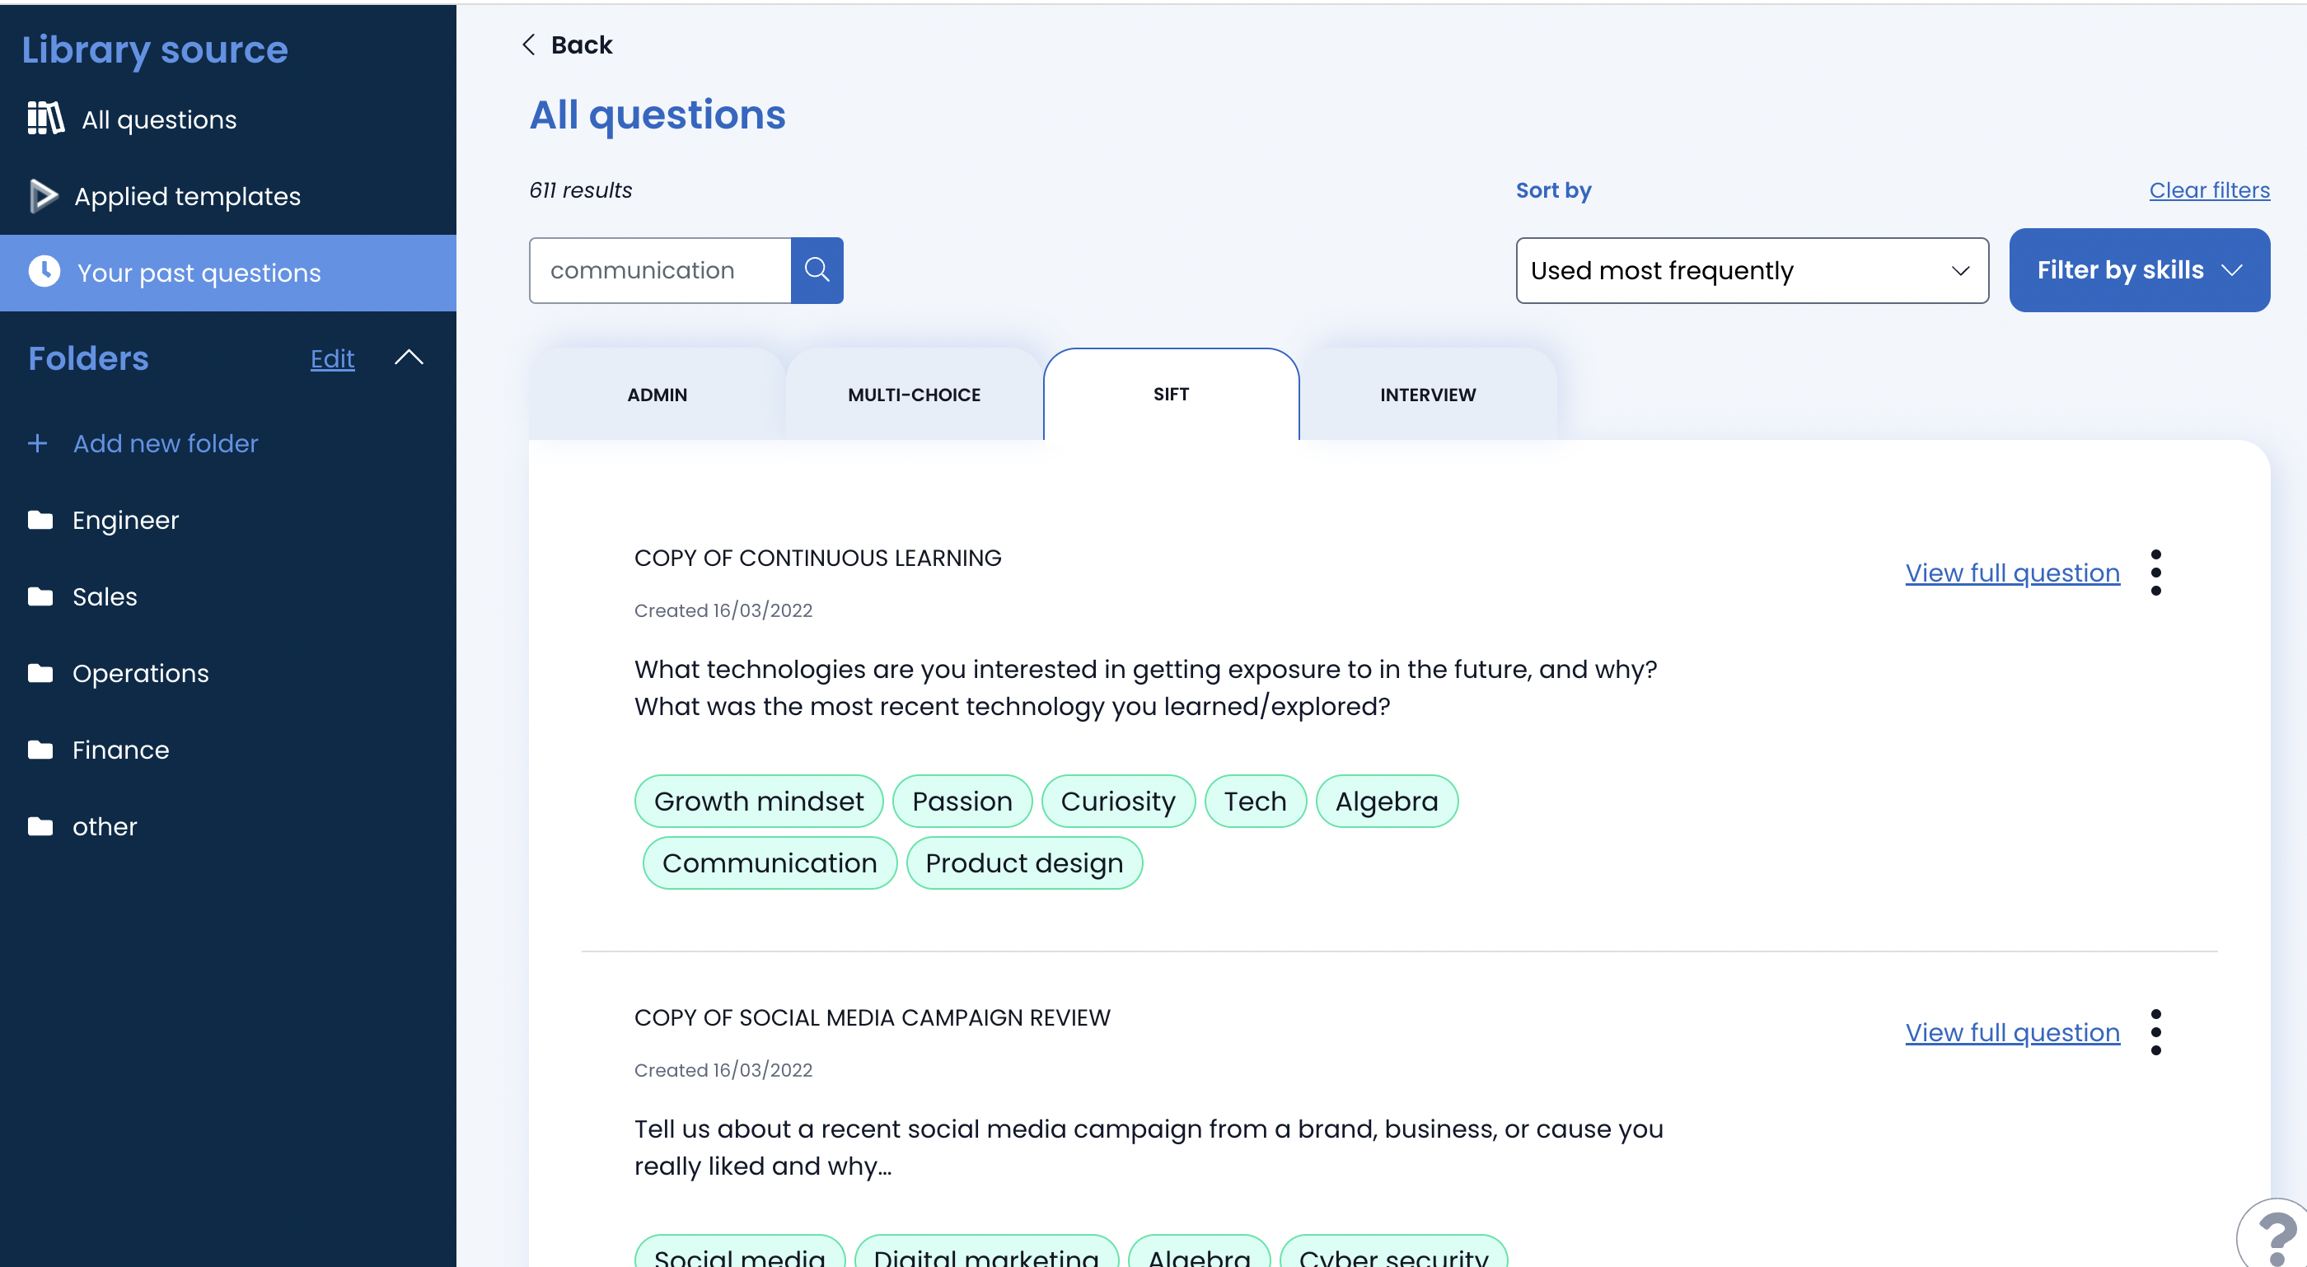The image size is (2307, 1267).
Task: Go back using the Back button
Action: click(568, 44)
